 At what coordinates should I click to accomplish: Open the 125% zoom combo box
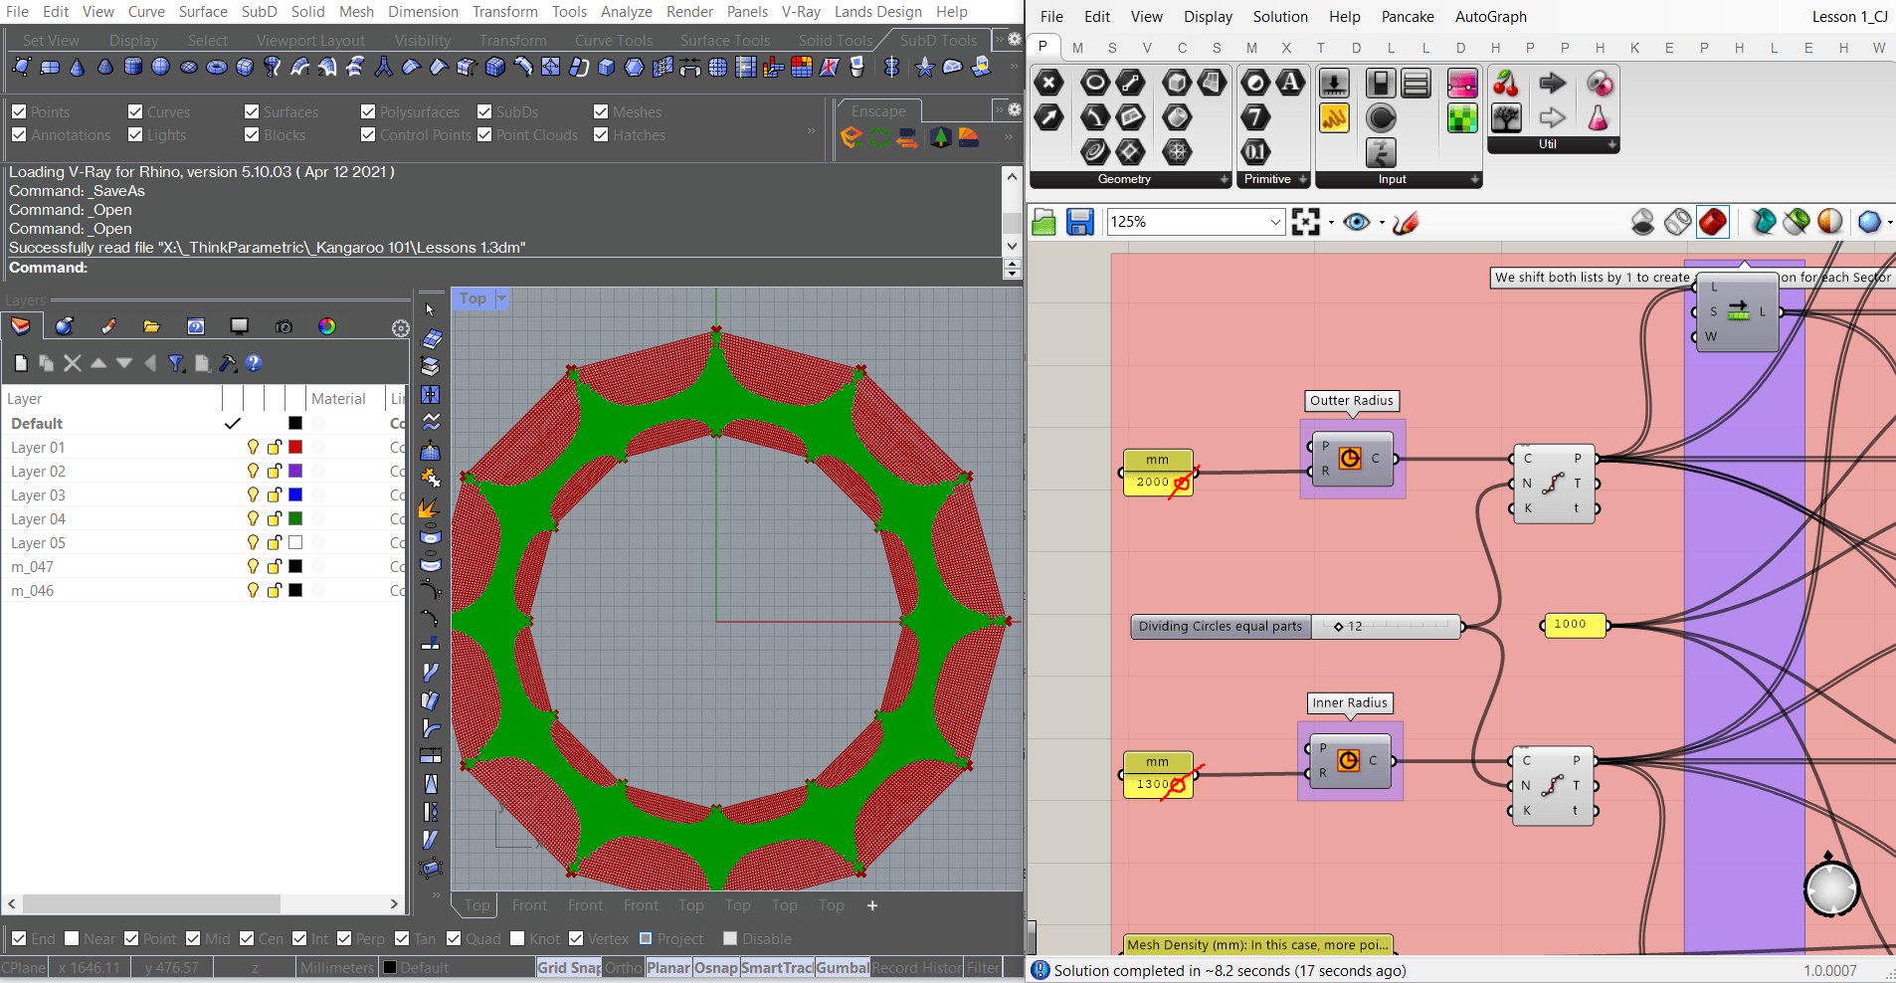1197,222
